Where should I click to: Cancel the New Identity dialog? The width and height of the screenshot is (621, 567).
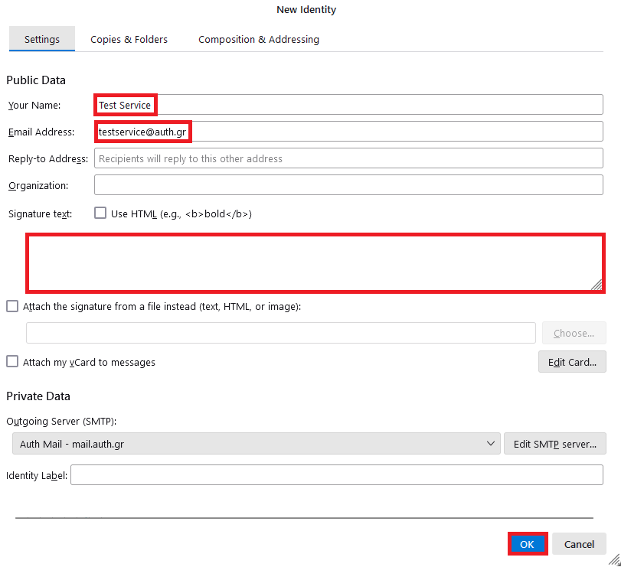point(579,544)
